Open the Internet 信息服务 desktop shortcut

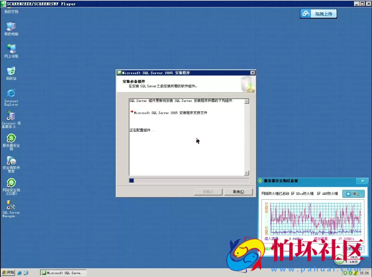click(x=11, y=116)
